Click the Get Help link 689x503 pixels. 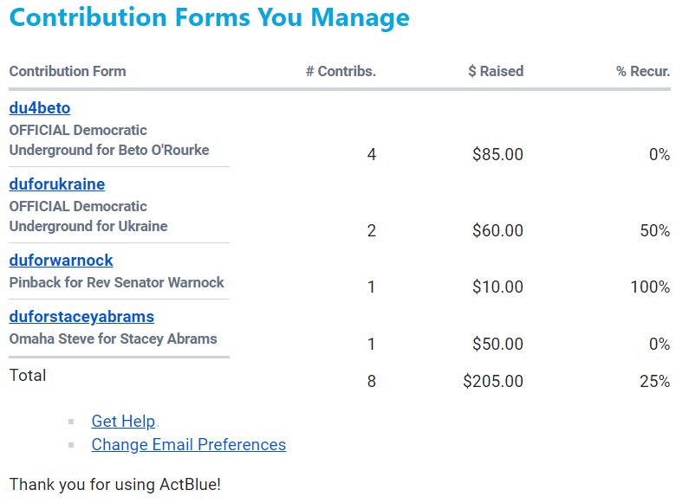[x=123, y=422]
